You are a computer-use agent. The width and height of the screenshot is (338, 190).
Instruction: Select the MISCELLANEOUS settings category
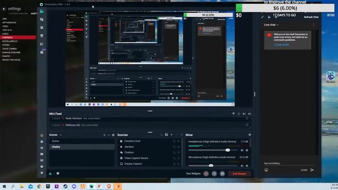tap(10, 41)
